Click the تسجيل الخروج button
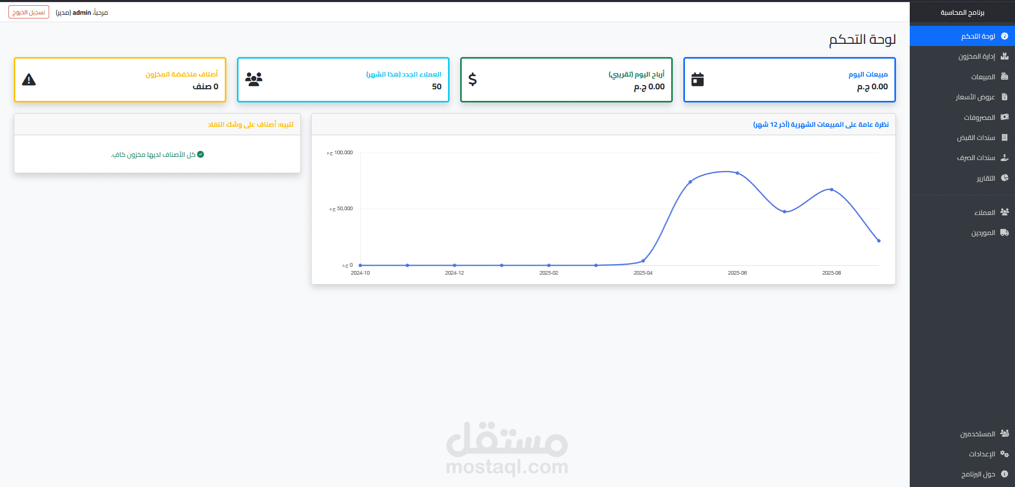 [28, 12]
